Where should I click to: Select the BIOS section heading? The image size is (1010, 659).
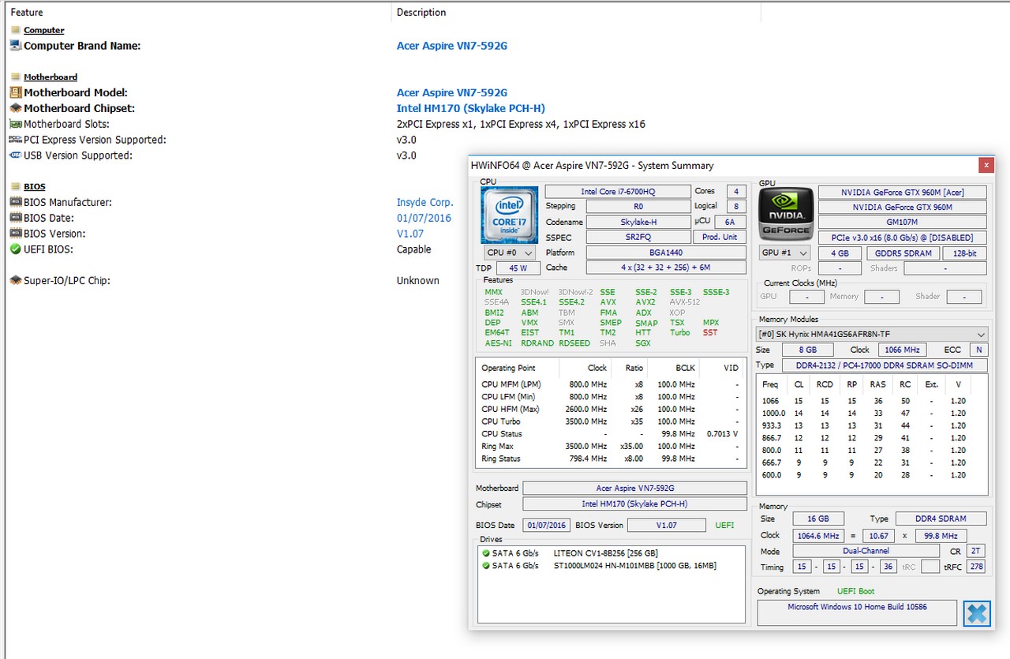click(35, 186)
